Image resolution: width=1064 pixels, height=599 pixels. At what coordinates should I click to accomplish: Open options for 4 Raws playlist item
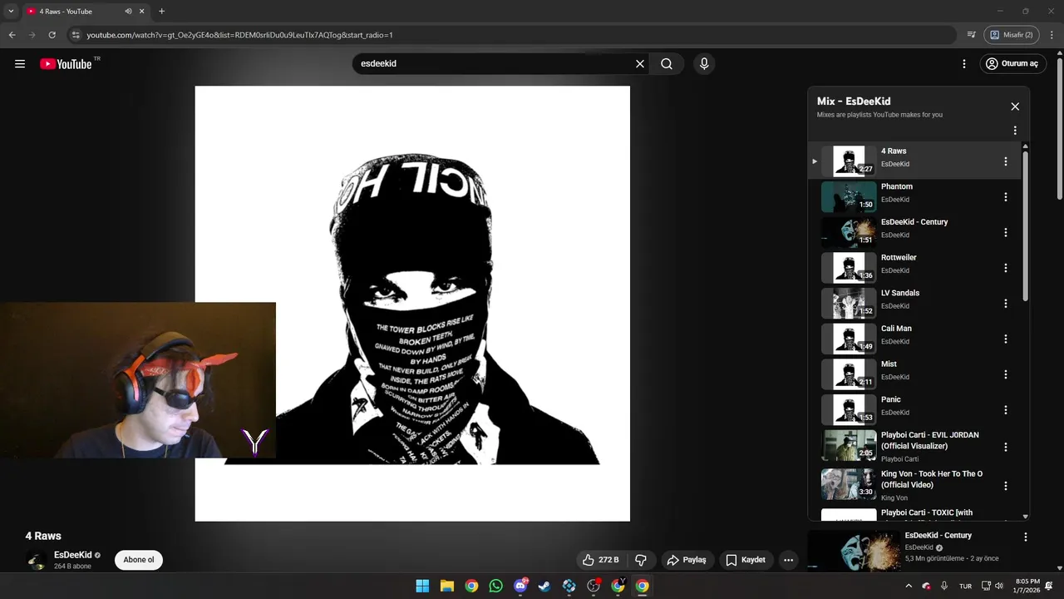coord(1006,161)
